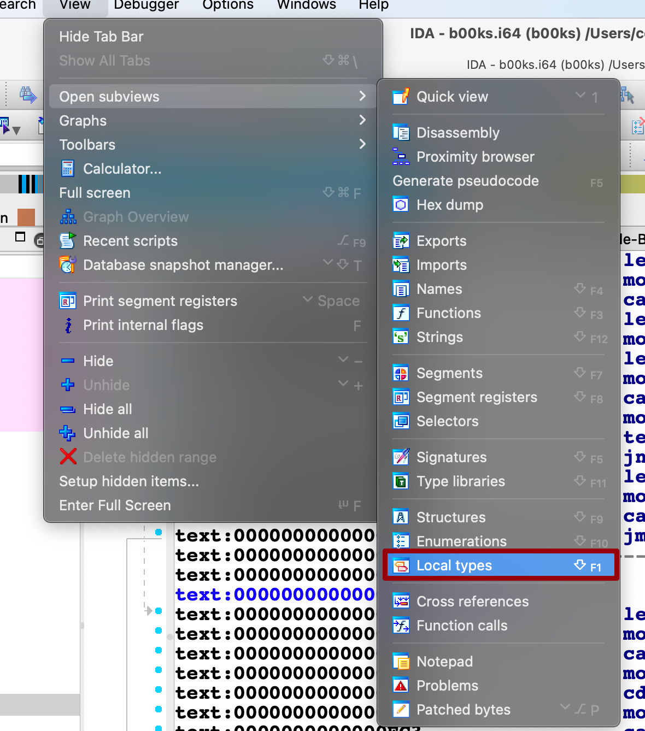Viewport: 645px width, 731px height.
Task: Click the Database snapshot manager icon
Action: [x=67, y=265]
